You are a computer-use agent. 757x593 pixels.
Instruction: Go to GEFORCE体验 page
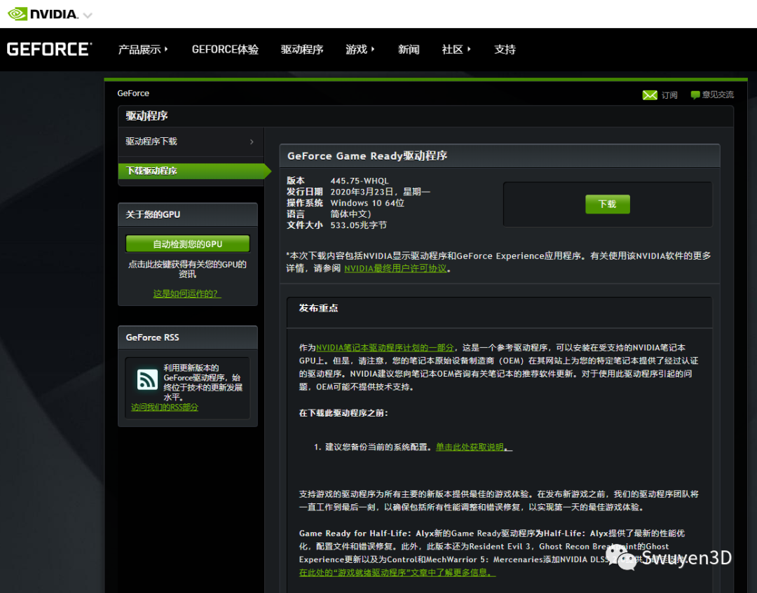[x=225, y=49]
